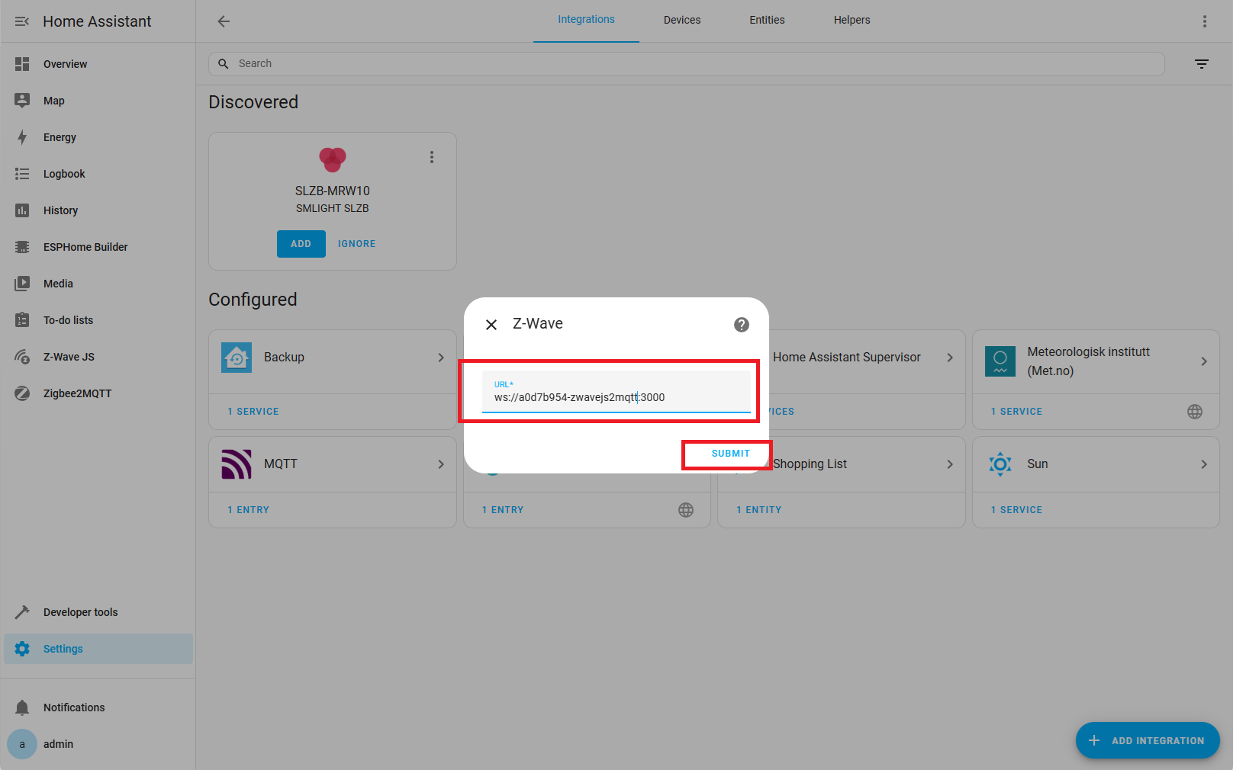Expand the Backup integration chevron
The width and height of the screenshot is (1233, 770).
[441, 358]
